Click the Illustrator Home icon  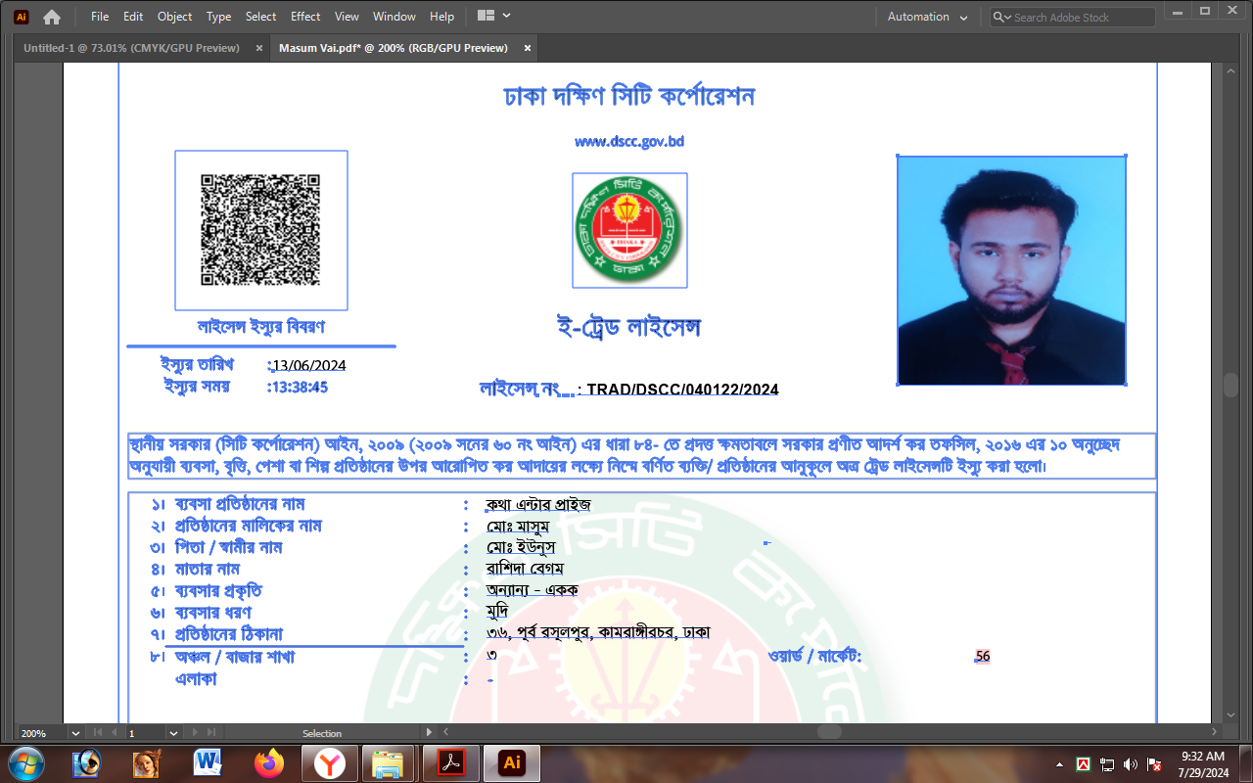point(52,17)
